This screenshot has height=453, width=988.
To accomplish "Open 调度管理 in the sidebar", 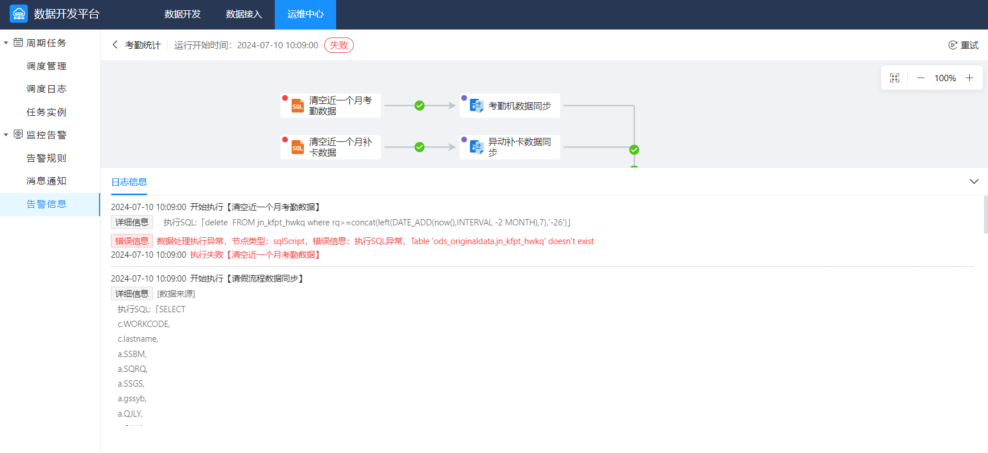I will pos(47,66).
